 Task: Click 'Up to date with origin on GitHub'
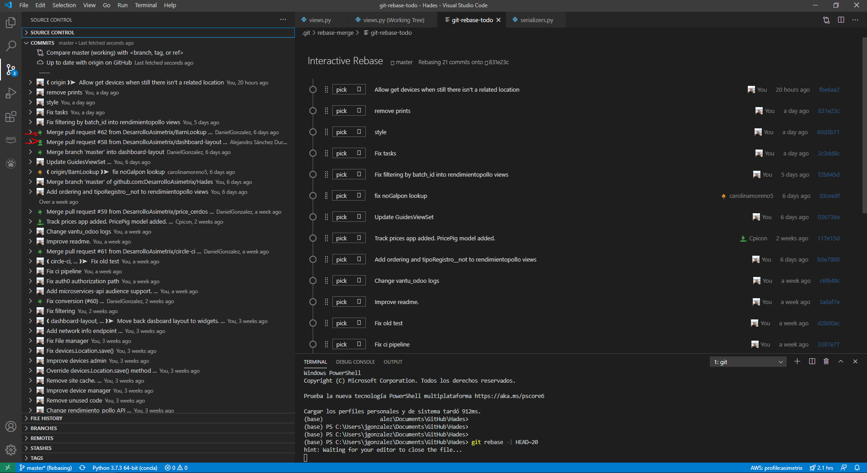(89, 62)
